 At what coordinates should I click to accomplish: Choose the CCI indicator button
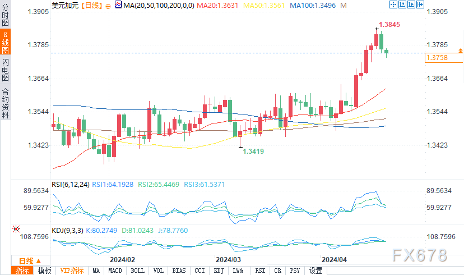(199, 271)
